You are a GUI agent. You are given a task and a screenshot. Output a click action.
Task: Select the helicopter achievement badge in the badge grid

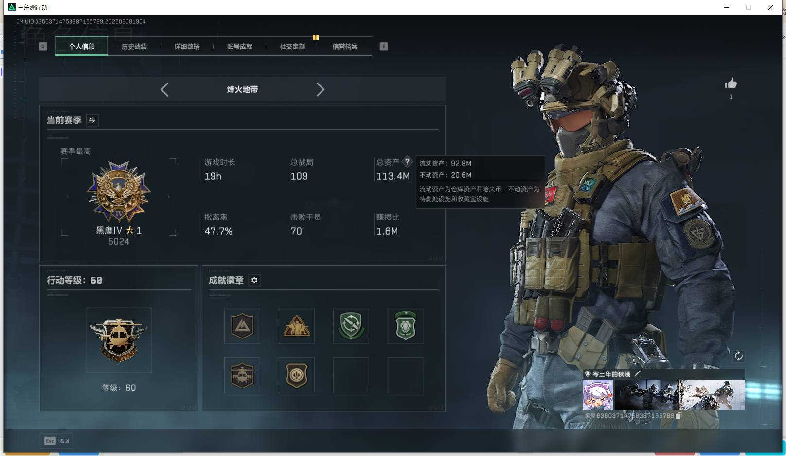pyautogui.click(x=242, y=375)
